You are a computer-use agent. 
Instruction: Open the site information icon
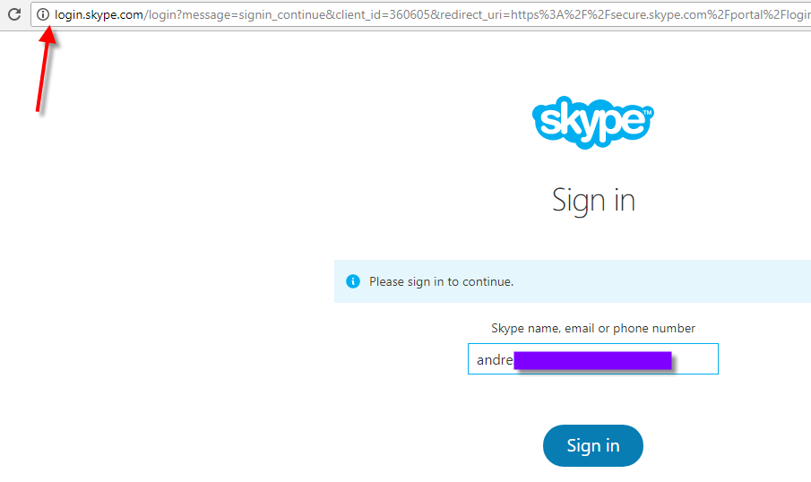pyautogui.click(x=42, y=14)
